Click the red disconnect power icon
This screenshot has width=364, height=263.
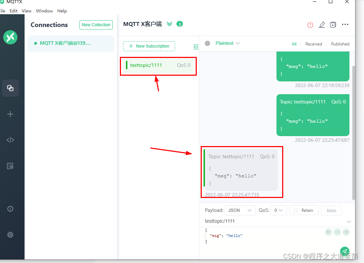[x=310, y=25]
